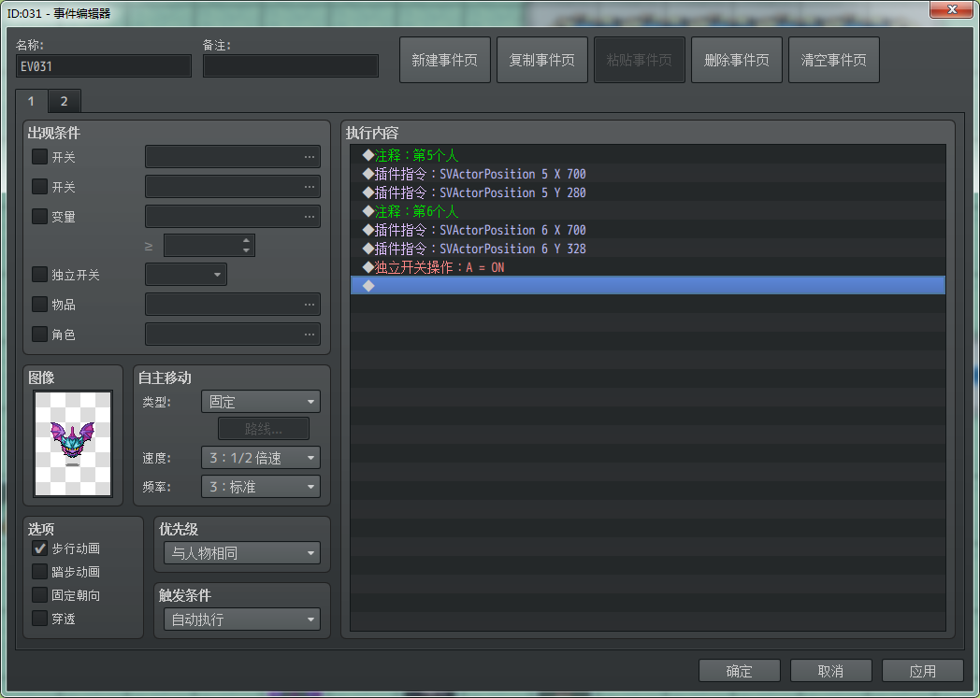Viewport: 980px width, 698px height.
Task: Click the 角色 selection field
Action: pos(233,334)
